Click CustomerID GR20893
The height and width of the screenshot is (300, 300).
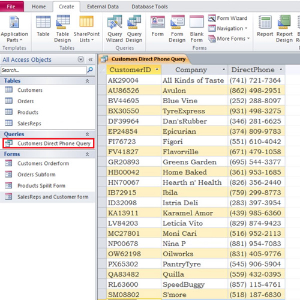(x=134, y=162)
